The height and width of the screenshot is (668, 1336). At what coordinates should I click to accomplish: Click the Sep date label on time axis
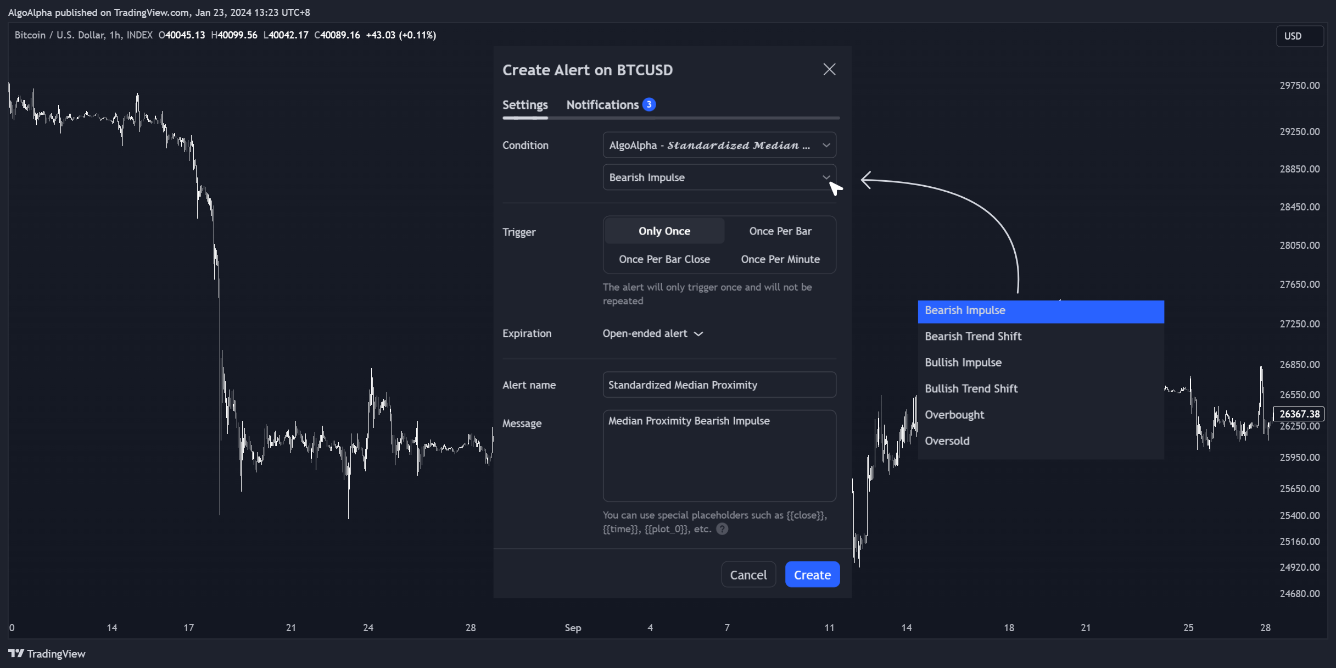(x=573, y=628)
